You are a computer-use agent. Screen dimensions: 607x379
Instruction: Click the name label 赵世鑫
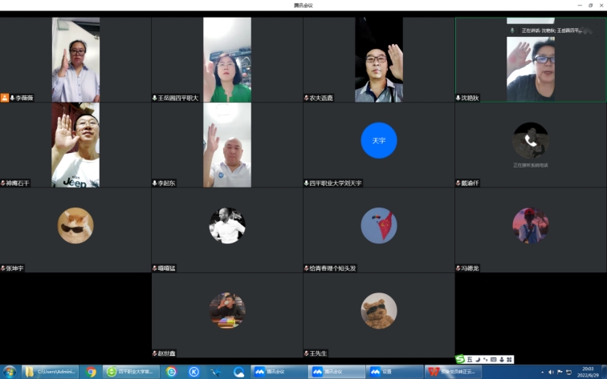pos(166,353)
